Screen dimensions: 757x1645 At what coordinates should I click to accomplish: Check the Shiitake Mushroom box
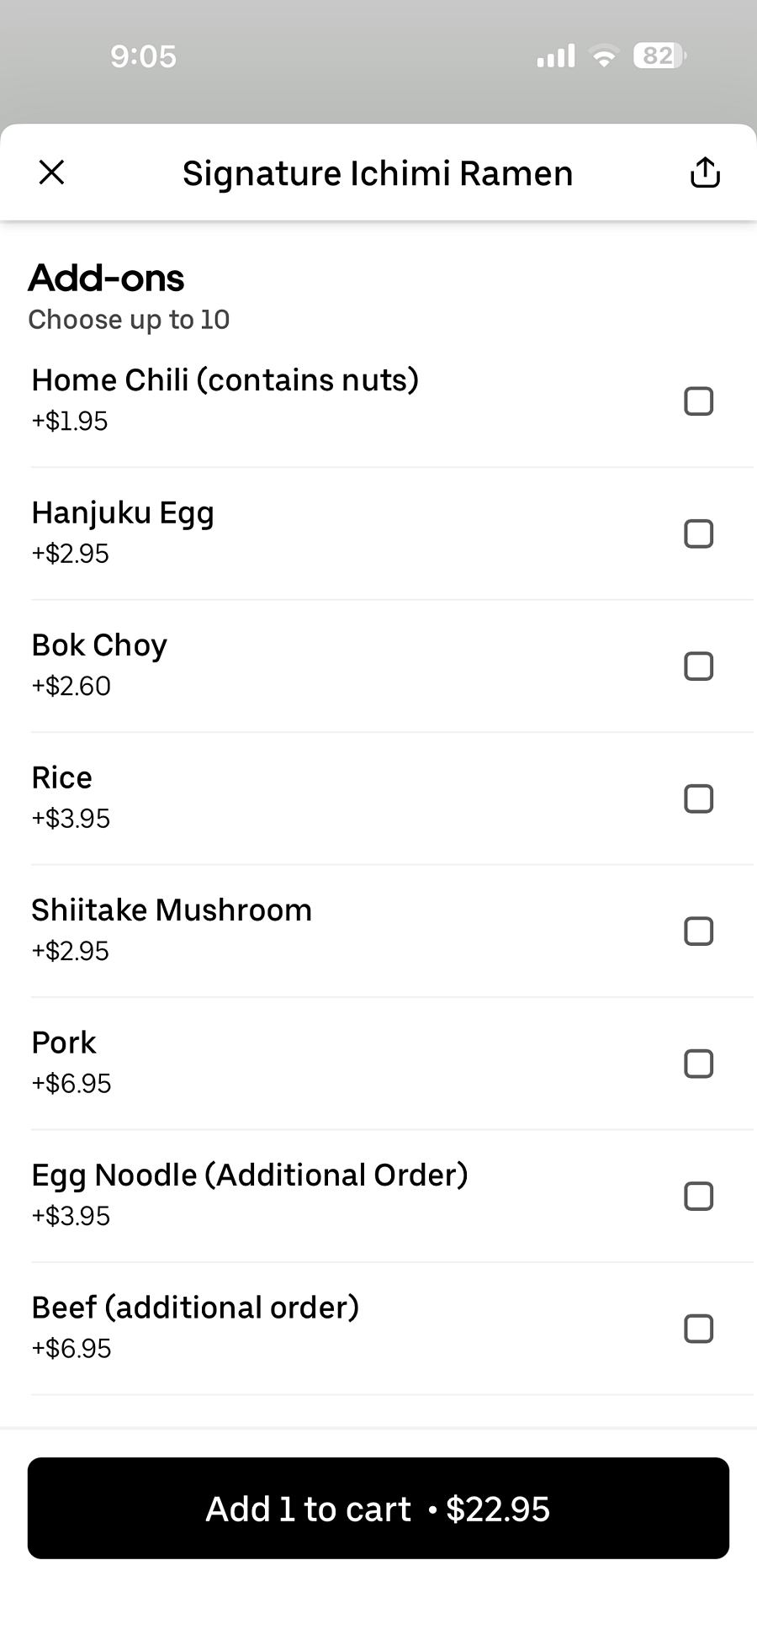pyautogui.click(x=699, y=931)
